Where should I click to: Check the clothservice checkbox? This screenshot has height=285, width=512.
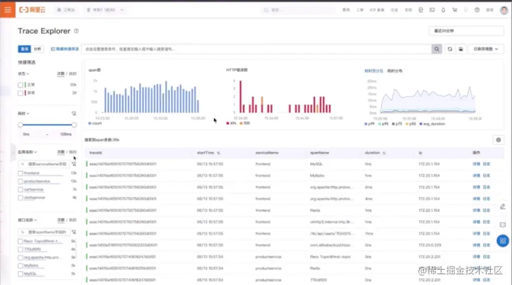click(x=21, y=197)
